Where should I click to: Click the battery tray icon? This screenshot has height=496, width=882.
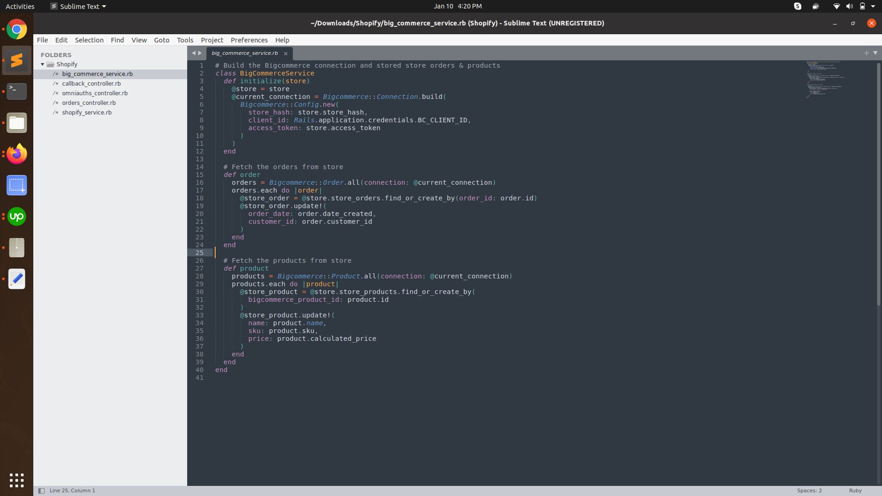point(862,6)
